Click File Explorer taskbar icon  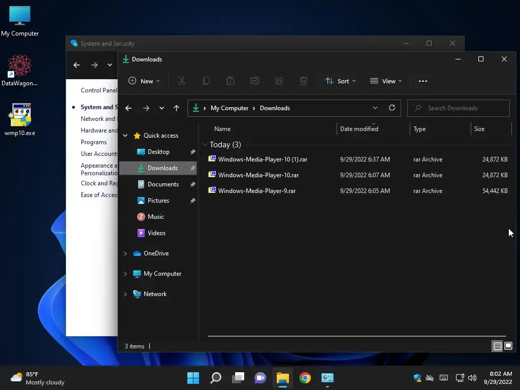click(x=283, y=378)
